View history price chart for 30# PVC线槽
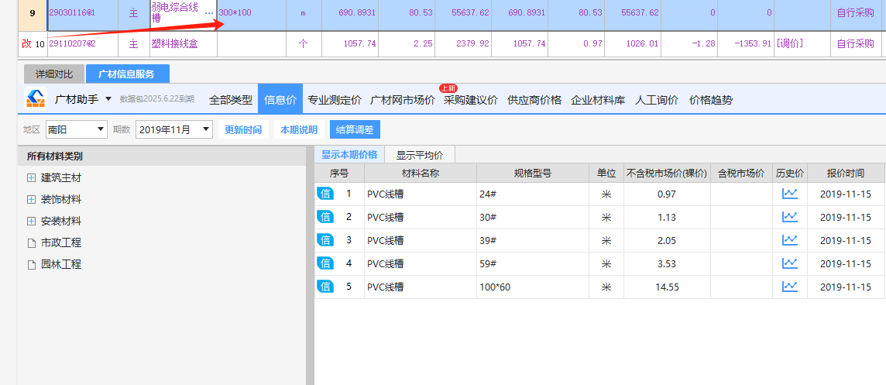The height and width of the screenshot is (385, 886). tap(789, 217)
